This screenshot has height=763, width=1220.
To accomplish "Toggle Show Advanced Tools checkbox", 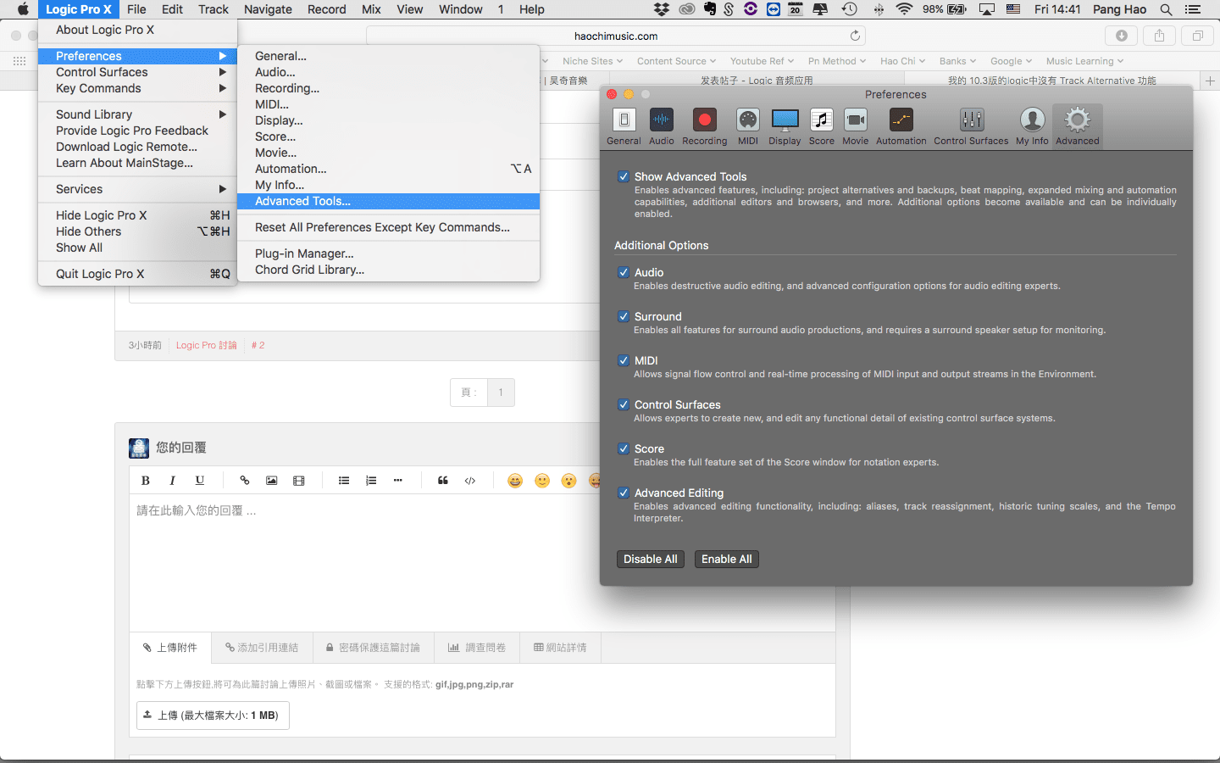I will click(x=624, y=176).
